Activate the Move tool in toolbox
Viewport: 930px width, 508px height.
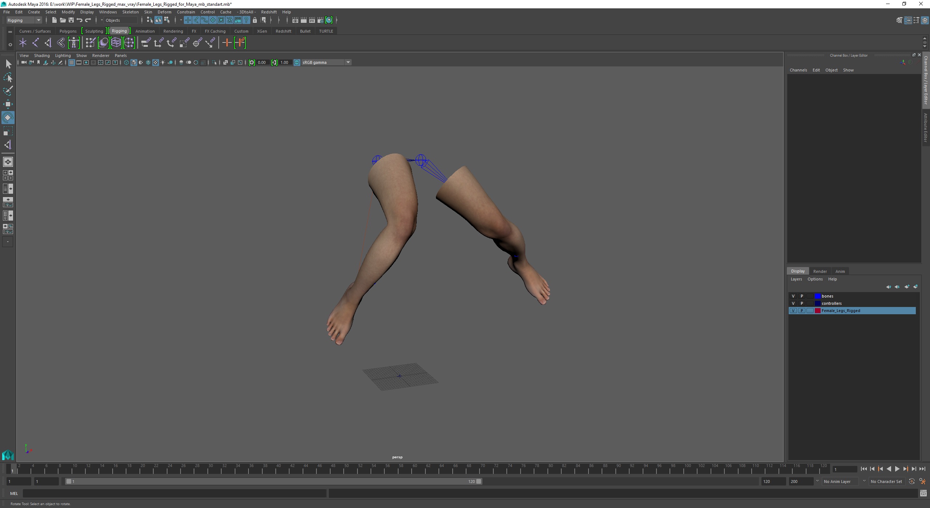pos(8,104)
